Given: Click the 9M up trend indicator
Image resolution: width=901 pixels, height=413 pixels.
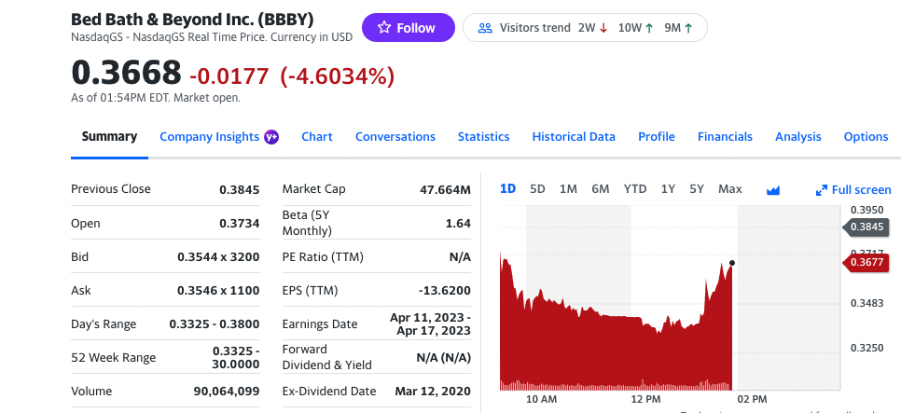Looking at the screenshot, I should [678, 28].
